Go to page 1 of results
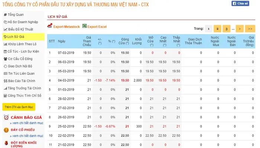The height and width of the screenshot is (148, 260). 209,29
